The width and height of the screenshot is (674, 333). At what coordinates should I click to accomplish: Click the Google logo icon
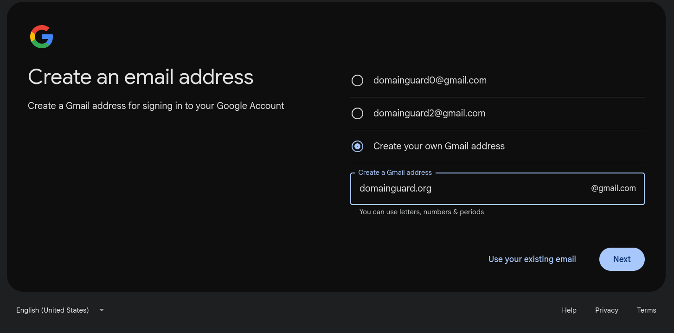[x=42, y=37]
